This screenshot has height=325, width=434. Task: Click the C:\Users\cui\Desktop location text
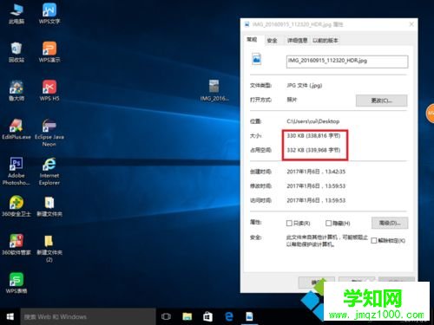313,121
